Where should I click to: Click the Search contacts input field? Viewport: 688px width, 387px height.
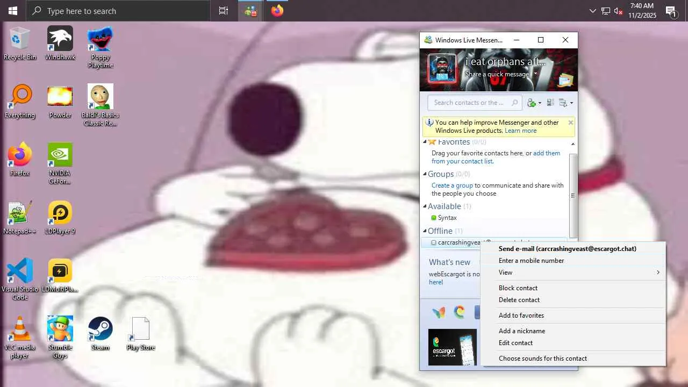click(x=474, y=103)
